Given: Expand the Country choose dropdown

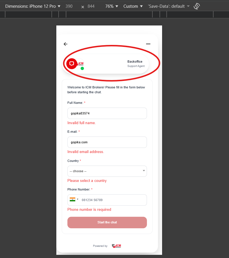Looking at the screenshot, I should click(x=107, y=171).
